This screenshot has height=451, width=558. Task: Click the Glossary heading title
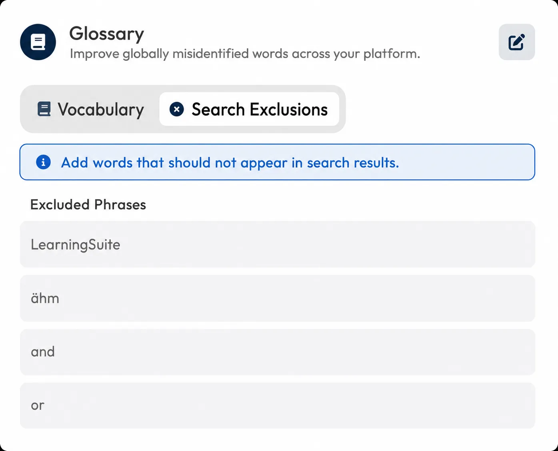click(x=106, y=34)
